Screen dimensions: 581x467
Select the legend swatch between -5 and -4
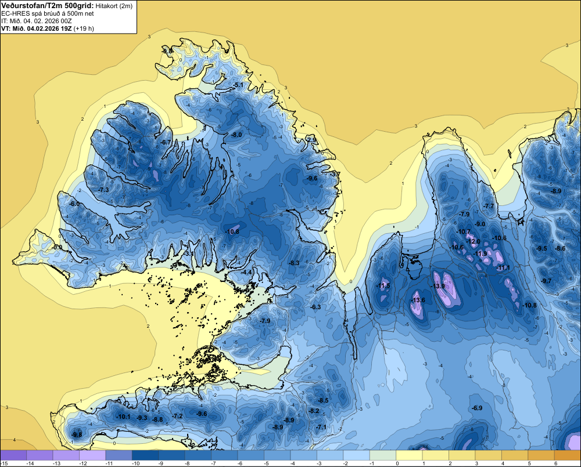coord(277,455)
